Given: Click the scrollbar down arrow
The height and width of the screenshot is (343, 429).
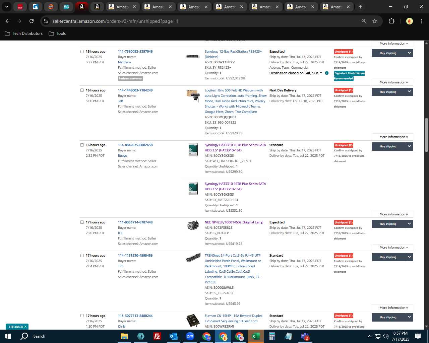Looking at the screenshot, I should [427, 327].
